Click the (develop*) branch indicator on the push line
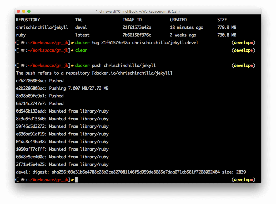 243,66
